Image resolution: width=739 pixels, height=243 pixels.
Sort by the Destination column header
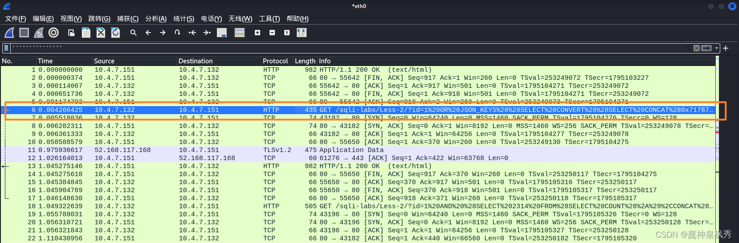219,61
